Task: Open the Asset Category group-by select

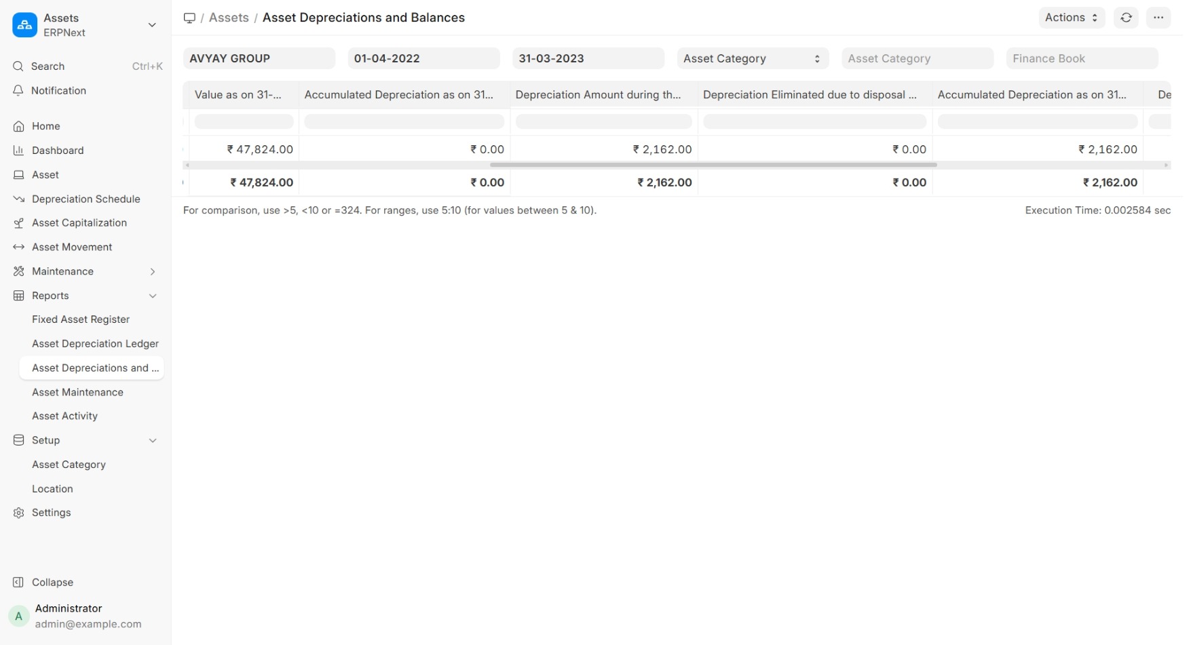Action: (752, 58)
